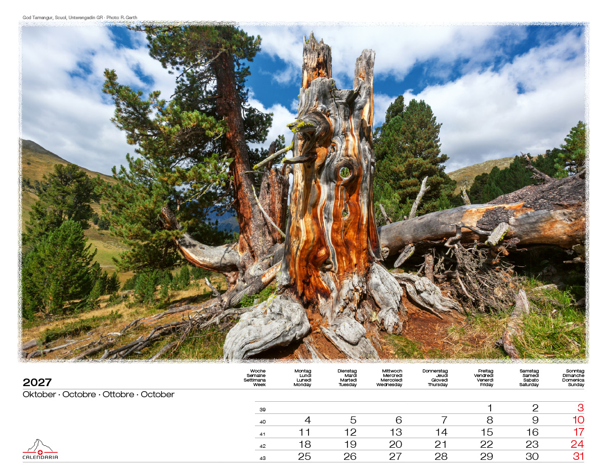Click the Donnerstag / Thursday column header
The width and height of the screenshot is (607, 470).
(436, 378)
